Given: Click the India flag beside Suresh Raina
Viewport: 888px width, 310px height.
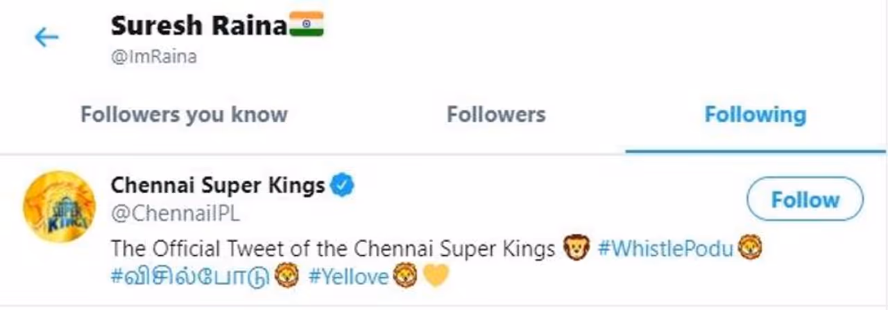Looking at the screenshot, I should (x=307, y=26).
